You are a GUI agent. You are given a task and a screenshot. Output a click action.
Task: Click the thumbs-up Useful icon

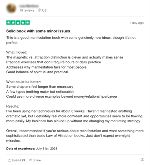coord(10,160)
